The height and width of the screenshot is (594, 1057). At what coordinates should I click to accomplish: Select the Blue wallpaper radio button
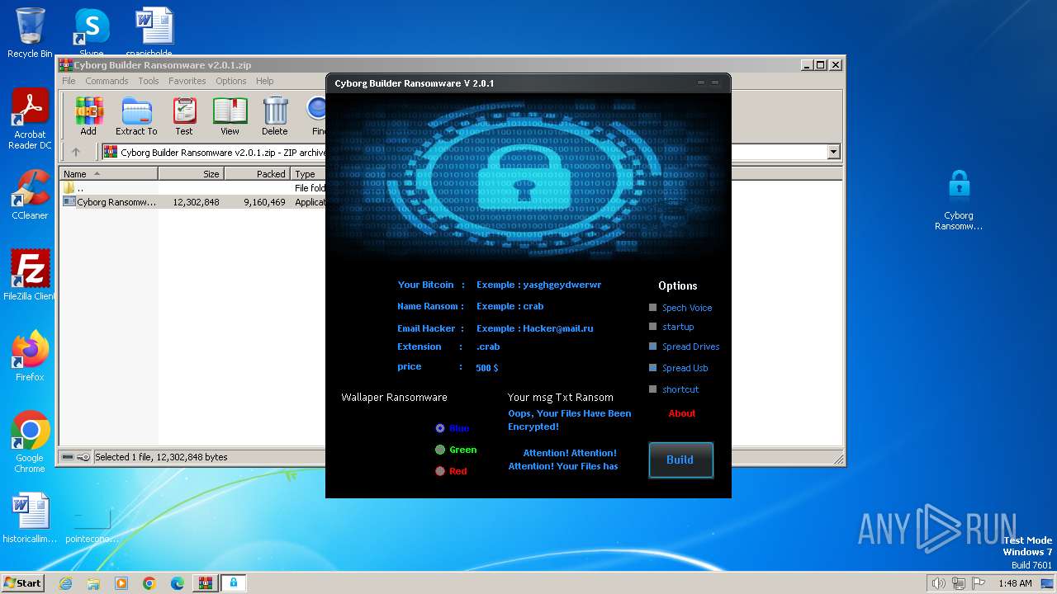[440, 428]
